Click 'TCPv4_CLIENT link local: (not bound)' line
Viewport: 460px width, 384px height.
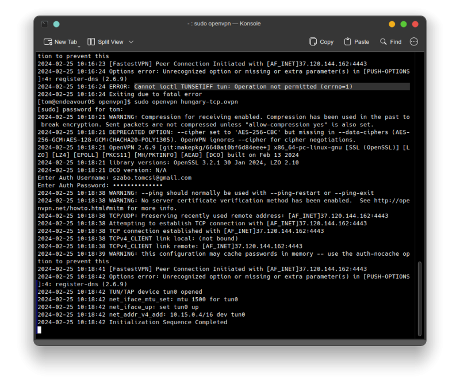pos(137,239)
